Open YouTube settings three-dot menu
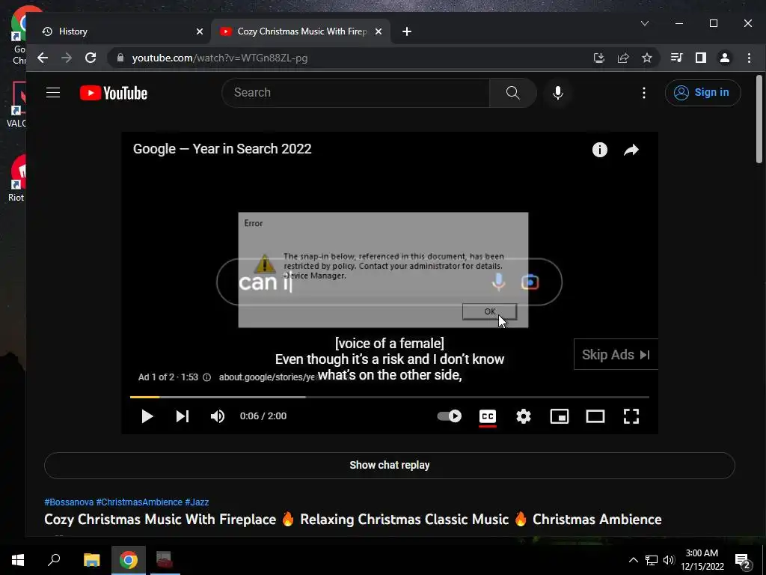The height and width of the screenshot is (575, 766). 644,92
